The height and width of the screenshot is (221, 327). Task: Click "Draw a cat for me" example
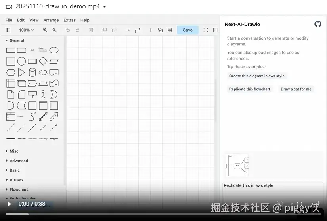[x=296, y=89]
